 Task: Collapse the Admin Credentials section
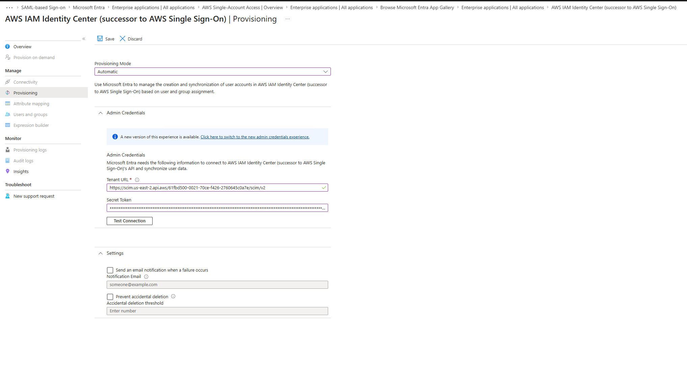pos(101,113)
